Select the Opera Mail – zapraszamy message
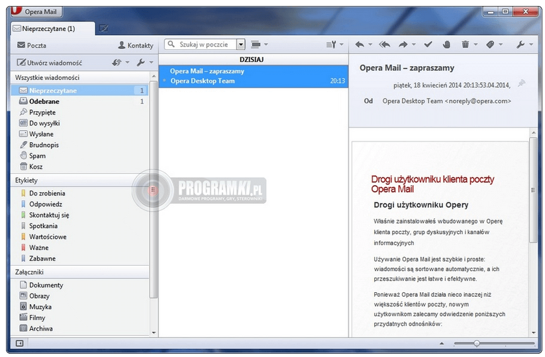 click(254, 76)
